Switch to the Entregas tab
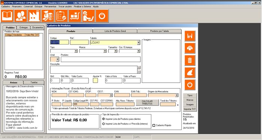Viewport: 262px width, 140px height. pyautogui.click(x=24, y=27)
